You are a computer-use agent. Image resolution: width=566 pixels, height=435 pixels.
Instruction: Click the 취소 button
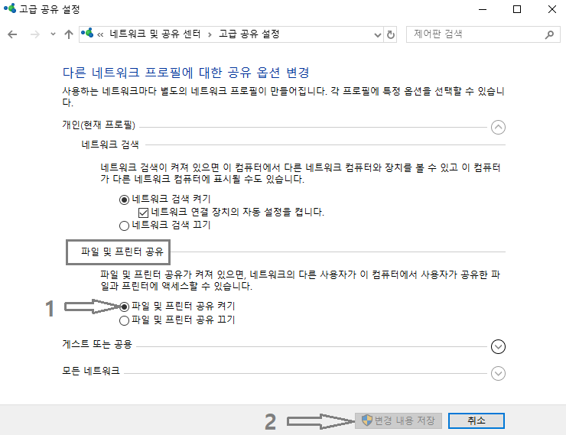point(477,420)
